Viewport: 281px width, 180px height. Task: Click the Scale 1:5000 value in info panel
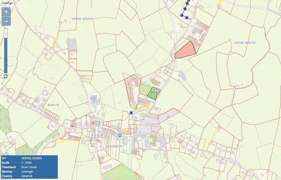tap(26, 163)
